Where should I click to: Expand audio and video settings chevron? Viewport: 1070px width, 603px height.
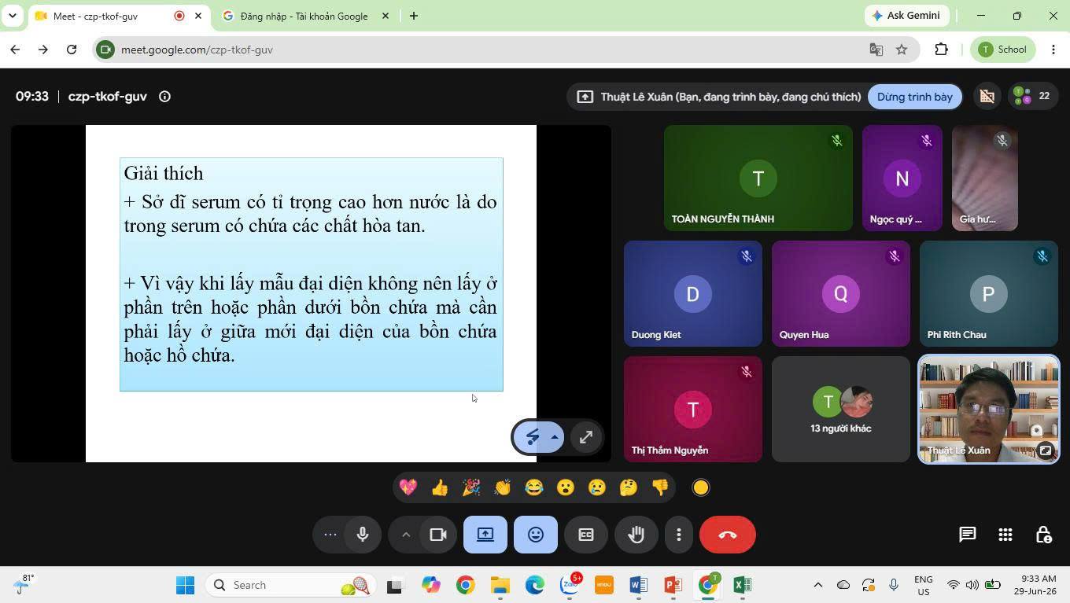(406, 535)
